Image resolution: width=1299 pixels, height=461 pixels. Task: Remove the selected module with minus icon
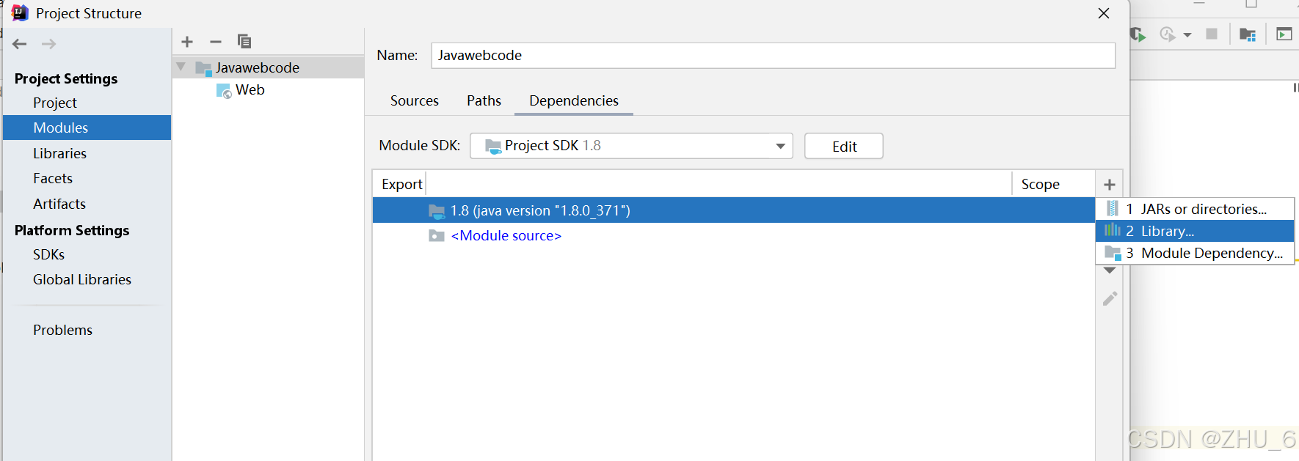(x=216, y=42)
